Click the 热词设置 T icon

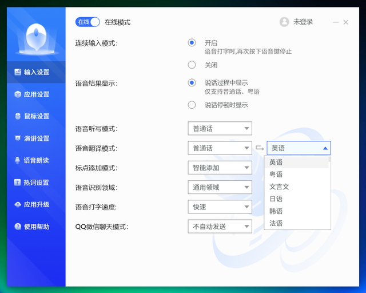click(18, 182)
